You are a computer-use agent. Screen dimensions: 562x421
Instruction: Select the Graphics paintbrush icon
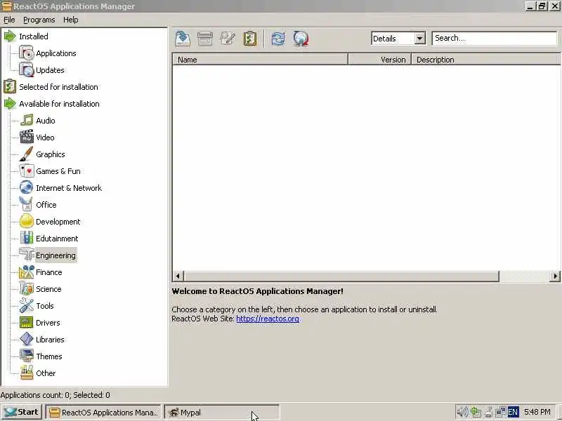point(27,154)
